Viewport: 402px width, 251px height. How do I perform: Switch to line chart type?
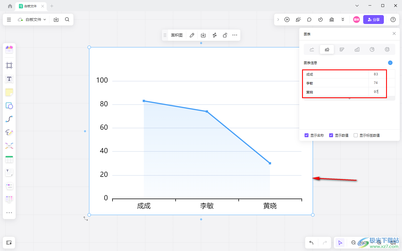click(x=312, y=49)
